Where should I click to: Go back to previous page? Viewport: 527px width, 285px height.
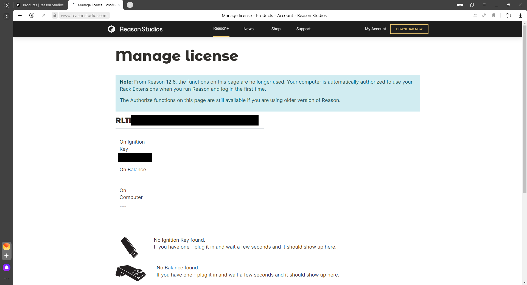click(20, 15)
